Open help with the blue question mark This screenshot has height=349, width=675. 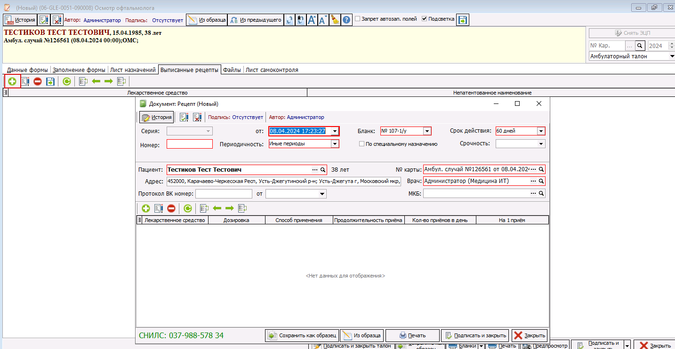(x=346, y=20)
